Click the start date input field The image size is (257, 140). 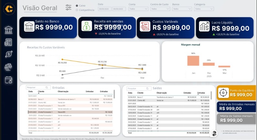tap(104, 9)
